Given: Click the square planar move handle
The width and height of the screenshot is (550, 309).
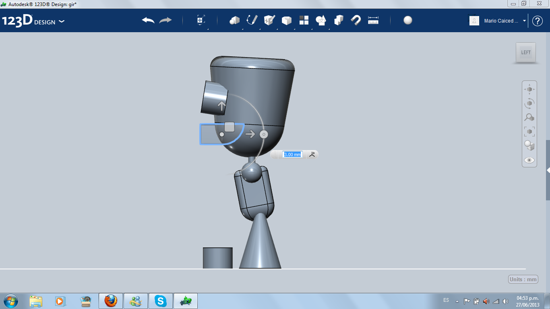Looking at the screenshot, I should [230, 127].
